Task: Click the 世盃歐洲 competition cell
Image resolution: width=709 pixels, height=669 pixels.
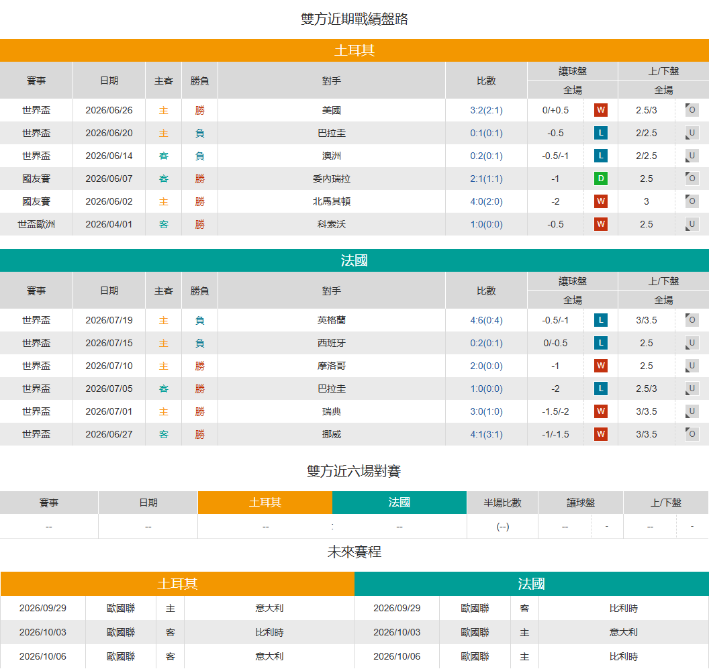Action: pos(36,224)
